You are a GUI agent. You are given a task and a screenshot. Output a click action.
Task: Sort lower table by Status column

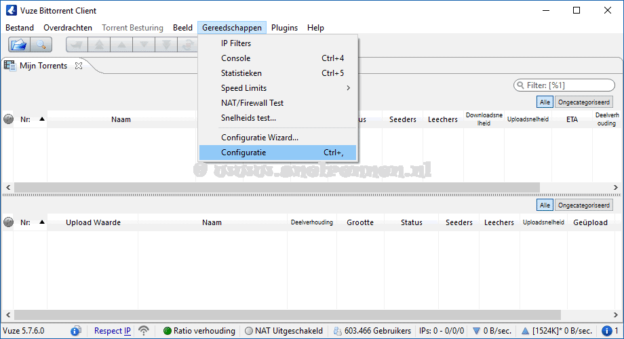[x=412, y=222]
